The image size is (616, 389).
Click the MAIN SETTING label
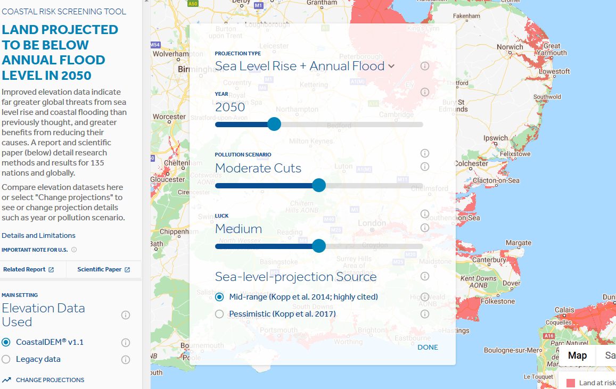[20, 295]
